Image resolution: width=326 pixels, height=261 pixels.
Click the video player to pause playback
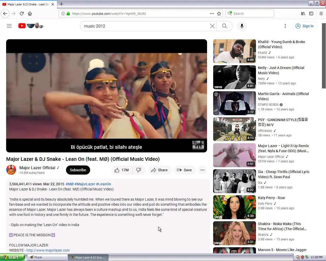click(x=106, y=96)
